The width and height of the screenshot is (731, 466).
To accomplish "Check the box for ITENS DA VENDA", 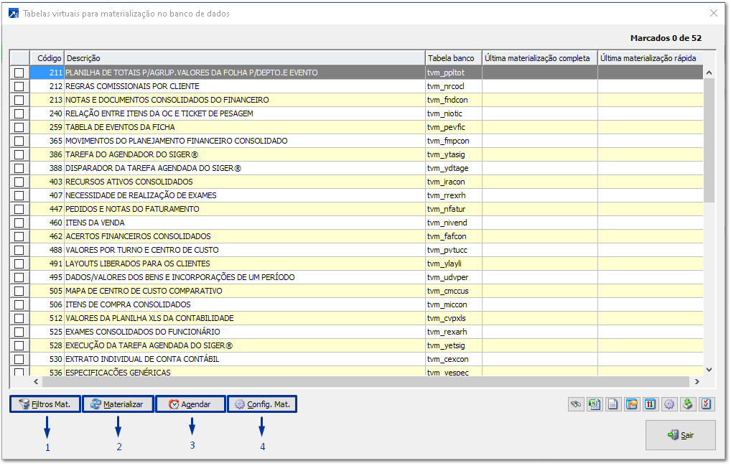I will [19, 223].
